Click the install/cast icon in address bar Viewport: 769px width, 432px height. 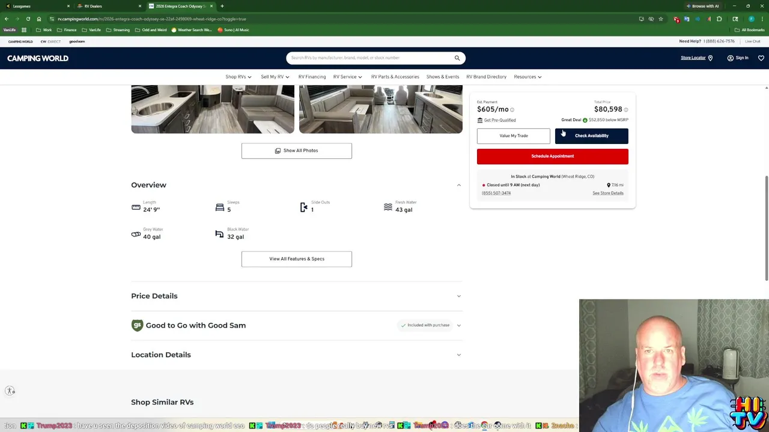(x=642, y=19)
